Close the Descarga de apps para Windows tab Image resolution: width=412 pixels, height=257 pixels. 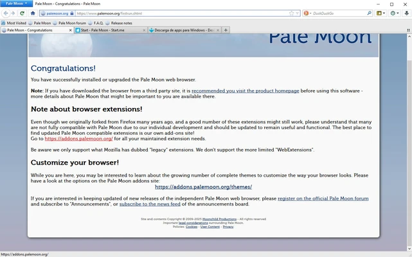(217, 30)
